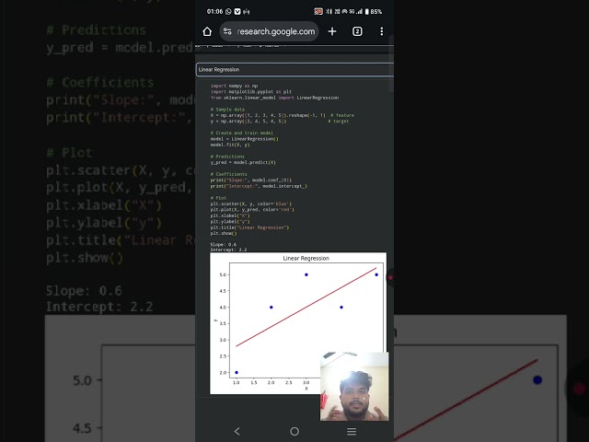589x442 pixels.
Task: Tap the research.google.com address bar
Action: [269, 31]
